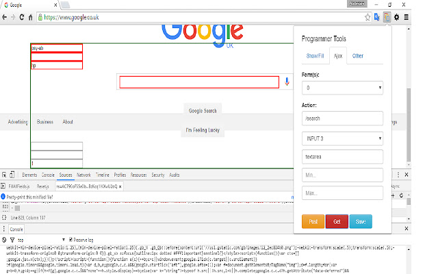Open the Chrome hamburger menu
The image size is (438, 274).
click(406, 17)
